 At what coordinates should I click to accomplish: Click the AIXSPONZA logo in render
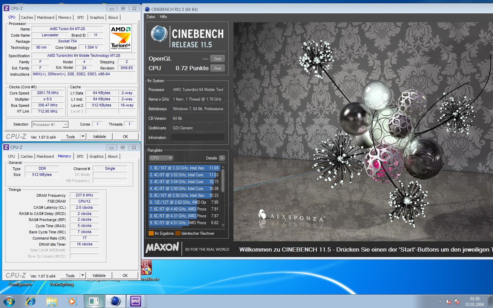point(292,216)
